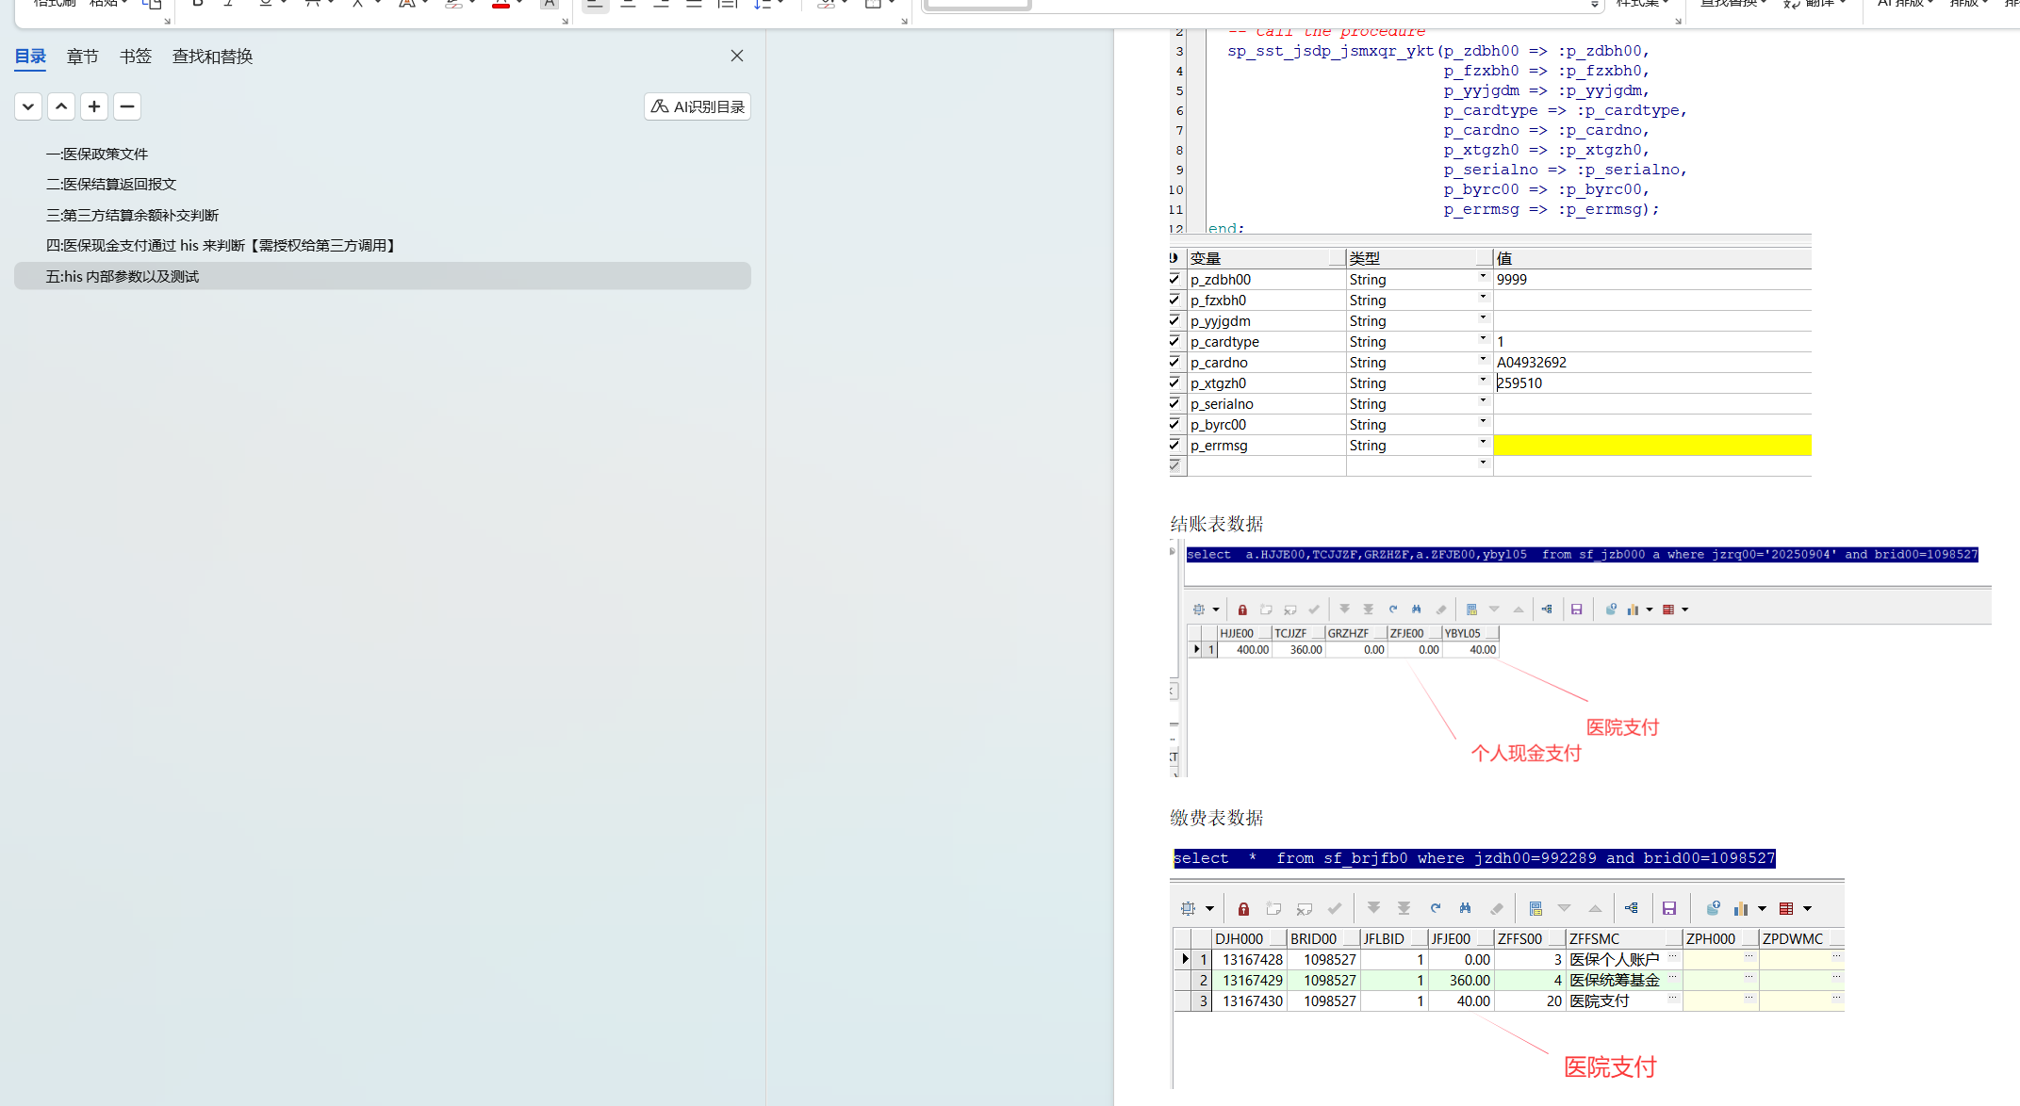Image resolution: width=2020 pixels, height=1106 pixels.
Task: Open the type dropdown for p_cardtype row
Action: click(x=1482, y=338)
